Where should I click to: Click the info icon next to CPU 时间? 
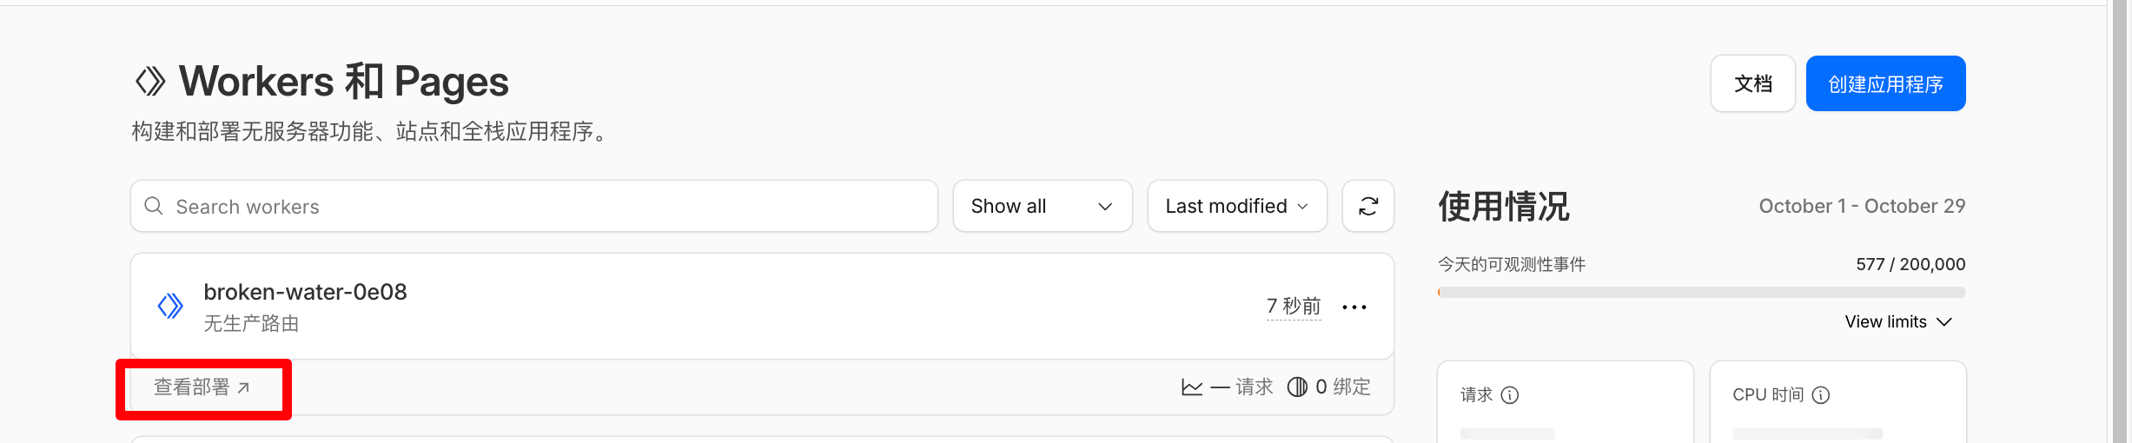pos(1821,395)
